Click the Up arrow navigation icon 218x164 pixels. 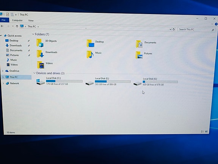pyautogui.click(x=17, y=26)
